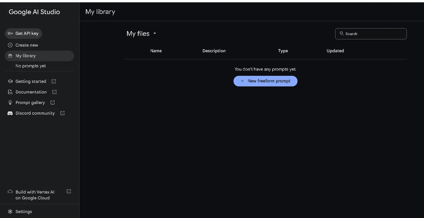Click the My library page title
The height and width of the screenshot is (218, 424).
(x=100, y=12)
